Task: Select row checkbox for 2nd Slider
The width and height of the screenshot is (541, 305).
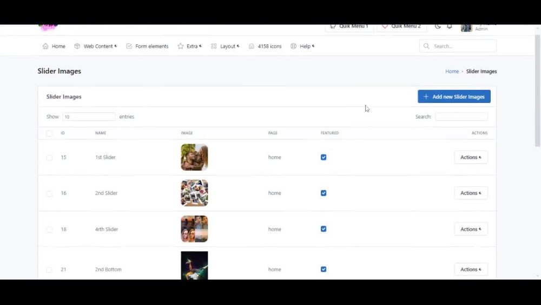Action: (x=49, y=193)
